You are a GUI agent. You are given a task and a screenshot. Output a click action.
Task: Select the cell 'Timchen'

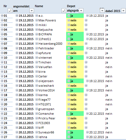click(45, 62)
